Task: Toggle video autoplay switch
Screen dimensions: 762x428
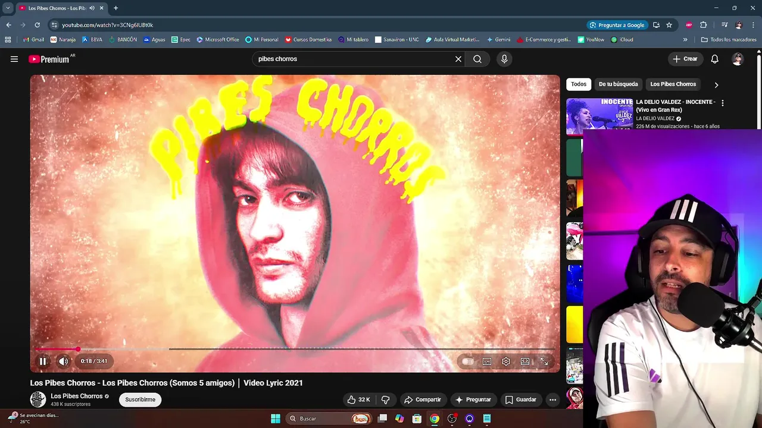Action: tap(468, 361)
